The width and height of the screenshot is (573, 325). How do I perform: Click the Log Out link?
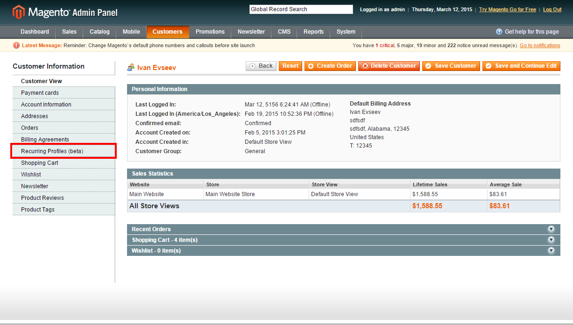click(x=552, y=9)
